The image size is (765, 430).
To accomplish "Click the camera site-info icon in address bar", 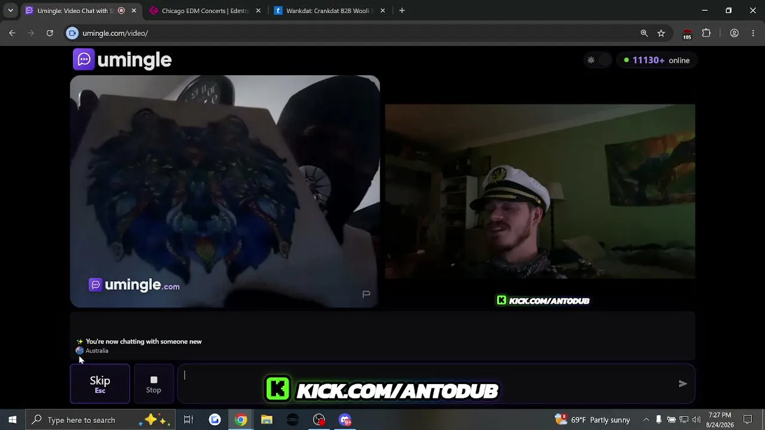I will tap(72, 33).
